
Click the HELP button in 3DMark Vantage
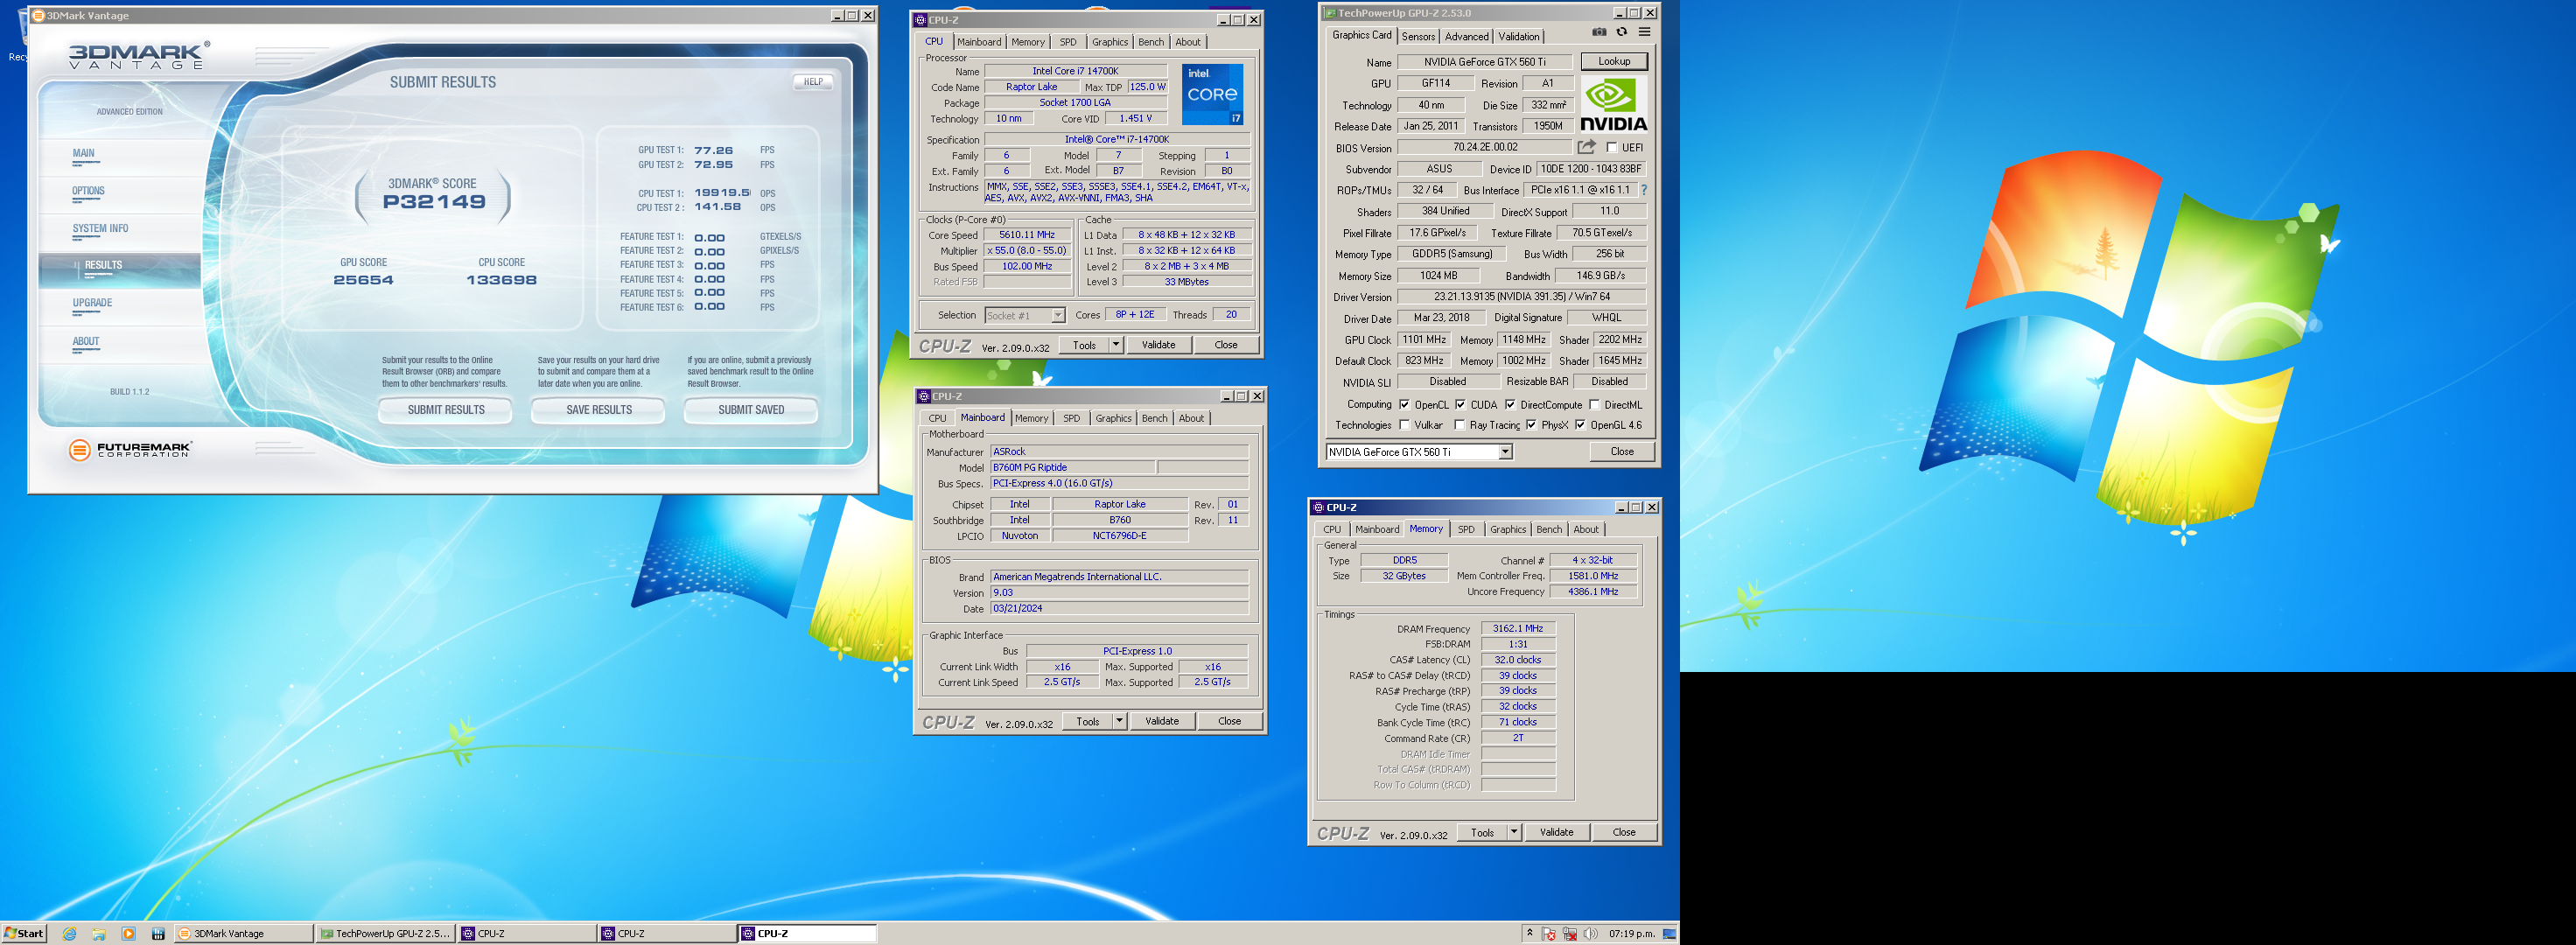point(814,82)
